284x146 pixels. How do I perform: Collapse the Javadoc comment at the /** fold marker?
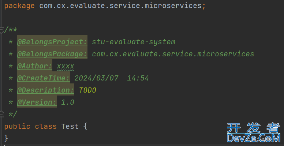click(1, 30)
